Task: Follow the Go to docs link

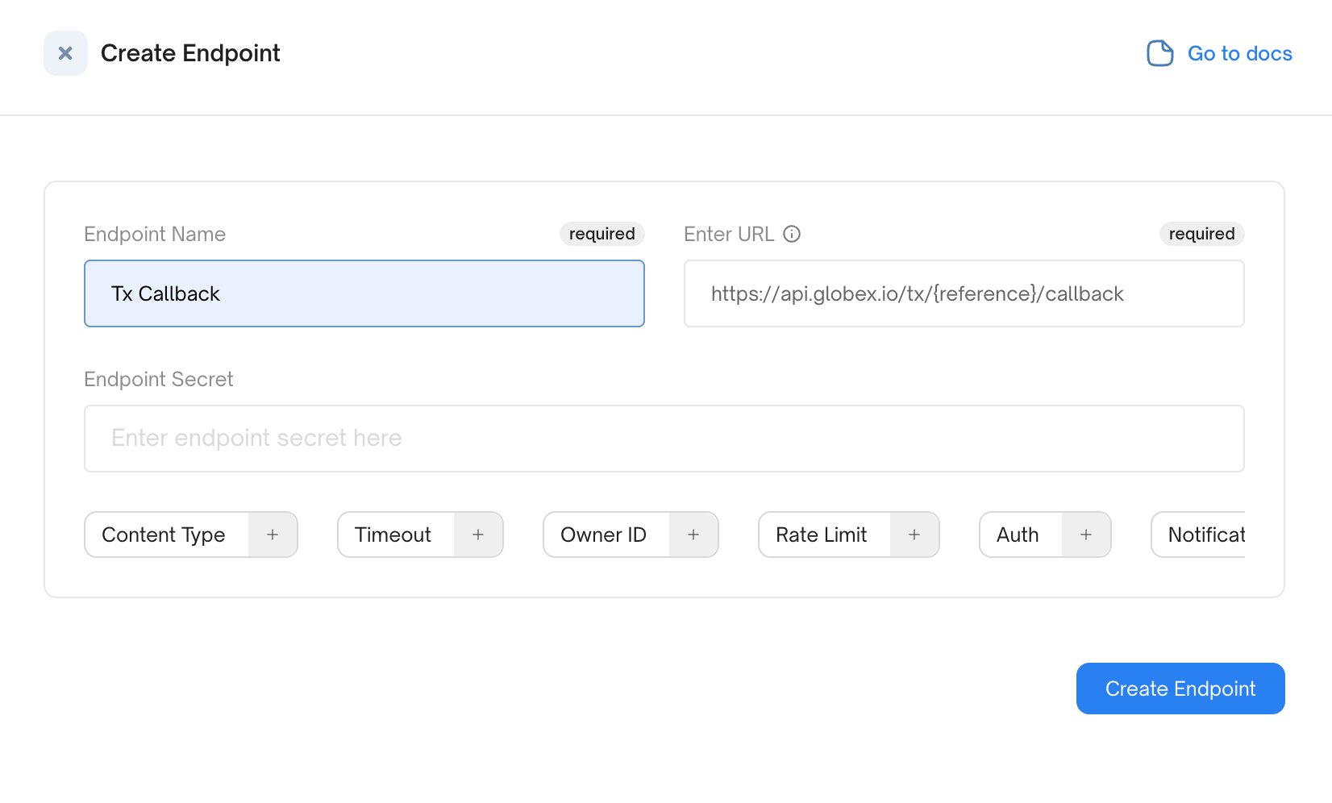Action: pyautogui.click(x=1239, y=53)
